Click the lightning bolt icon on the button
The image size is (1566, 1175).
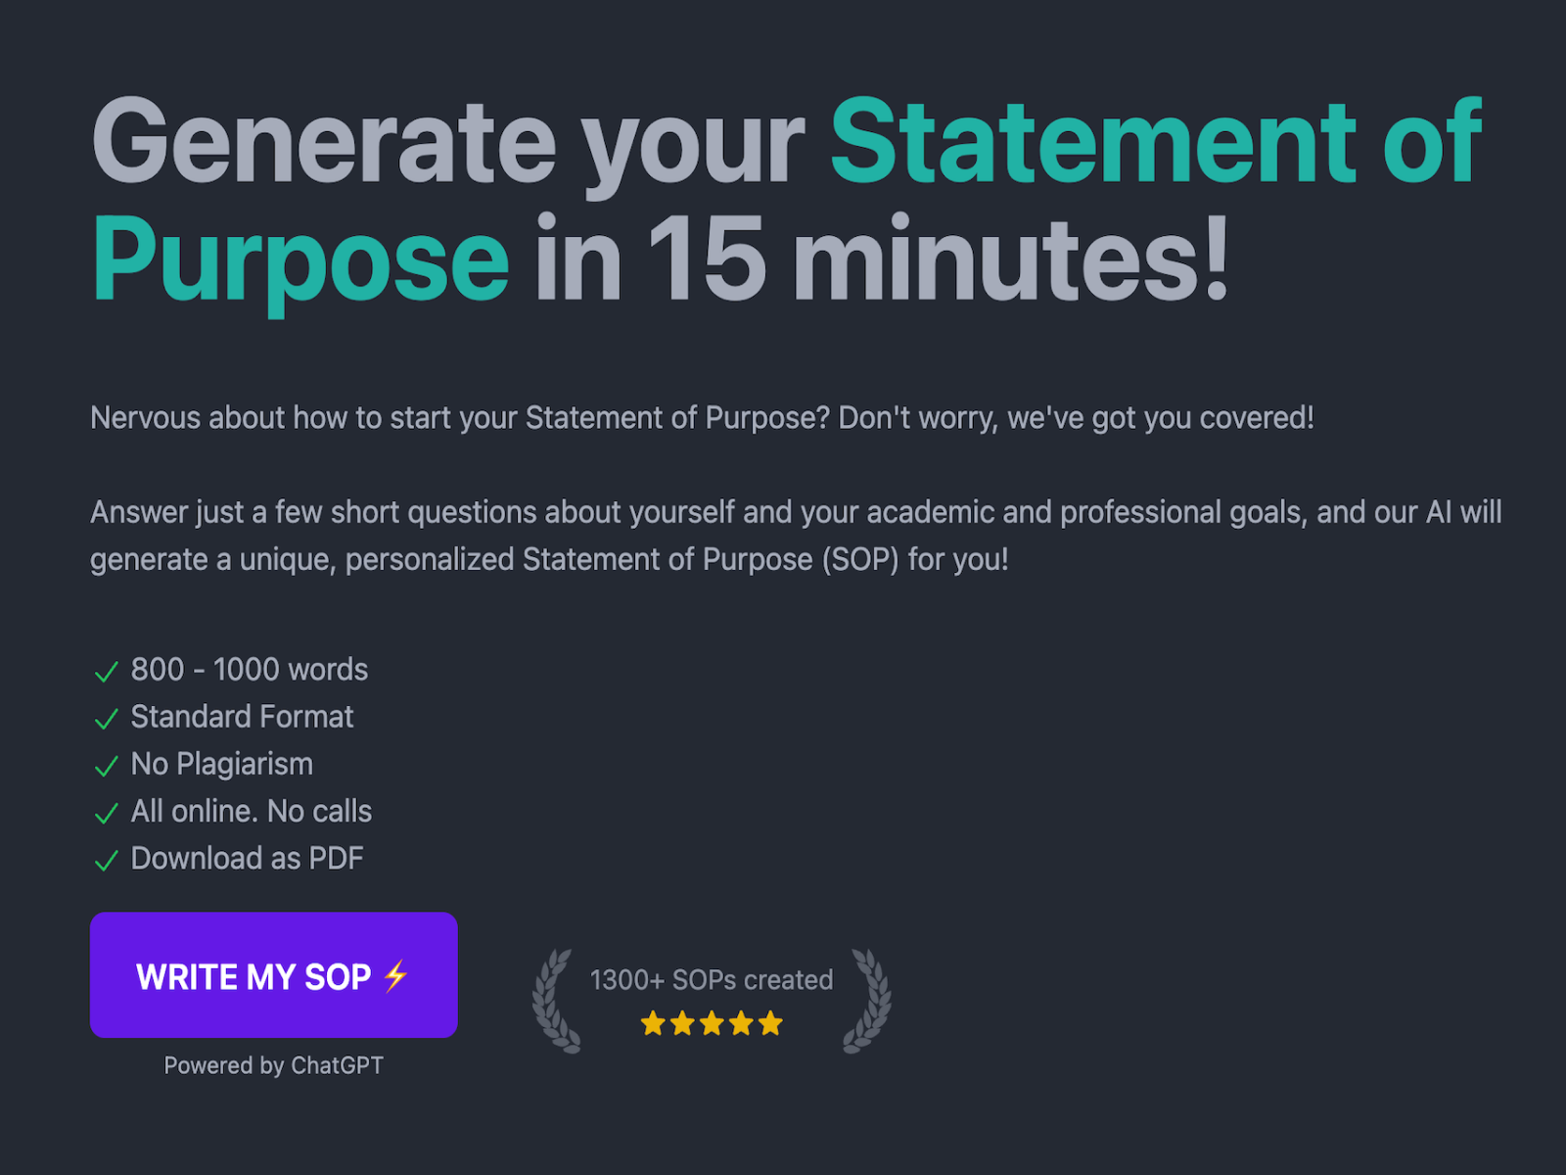[x=395, y=976]
